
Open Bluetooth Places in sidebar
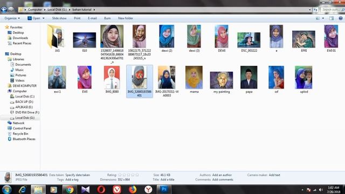[24, 139]
